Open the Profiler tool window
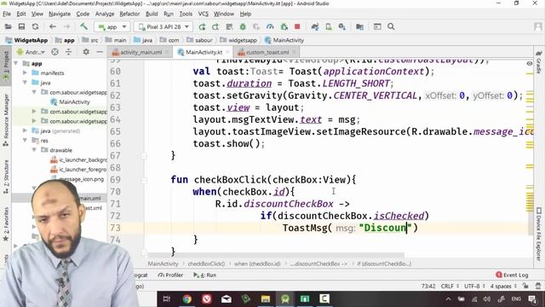The width and height of the screenshot is (545, 307). click(x=170, y=275)
